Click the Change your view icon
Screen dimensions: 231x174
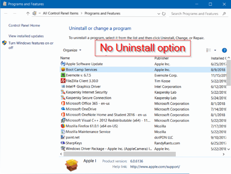point(208,50)
